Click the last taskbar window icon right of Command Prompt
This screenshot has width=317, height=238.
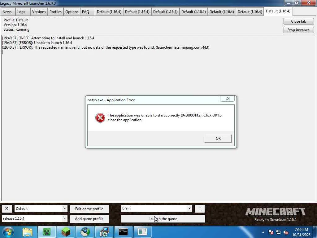(x=142, y=232)
